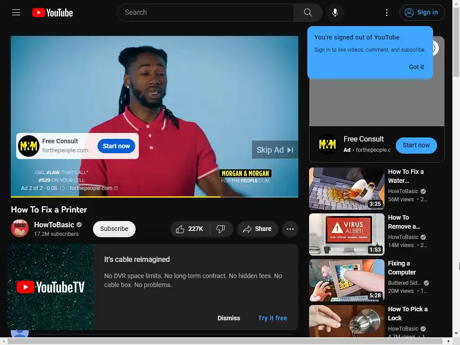Dismiss signed-out notice with Got it
The height and width of the screenshot is (345, 460).
[416, 67]
